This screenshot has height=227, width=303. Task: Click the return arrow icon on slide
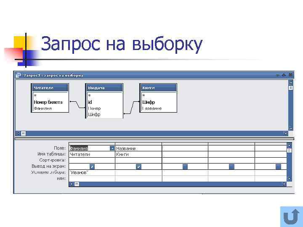291,216
